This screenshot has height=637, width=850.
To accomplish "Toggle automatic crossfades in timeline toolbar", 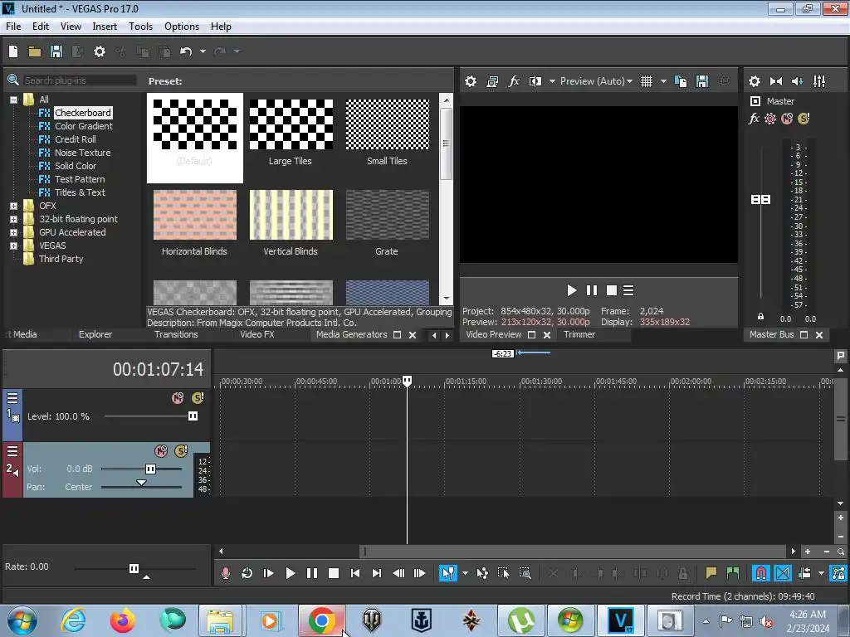I will click(782, 573).
